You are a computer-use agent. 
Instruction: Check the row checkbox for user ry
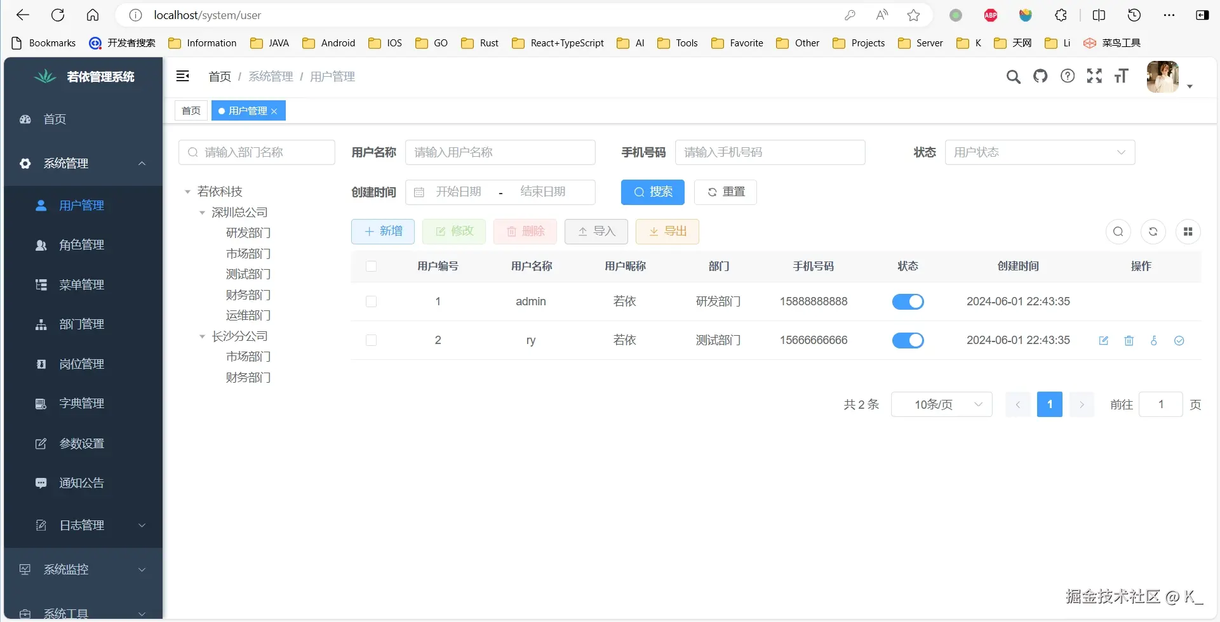pos(372,340)
